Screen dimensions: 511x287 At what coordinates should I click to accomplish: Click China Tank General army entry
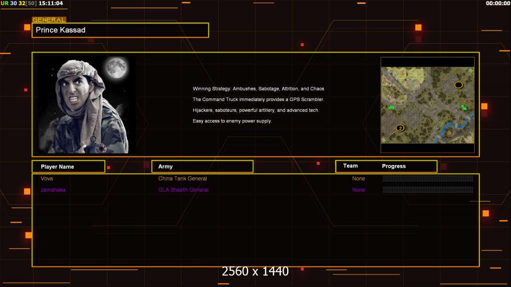pyautogui.click(x=183, y=178)
